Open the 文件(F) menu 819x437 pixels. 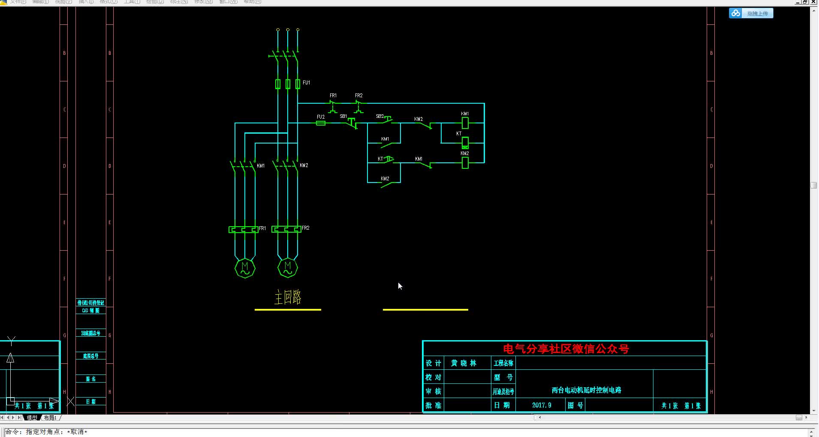coord(18,2)
